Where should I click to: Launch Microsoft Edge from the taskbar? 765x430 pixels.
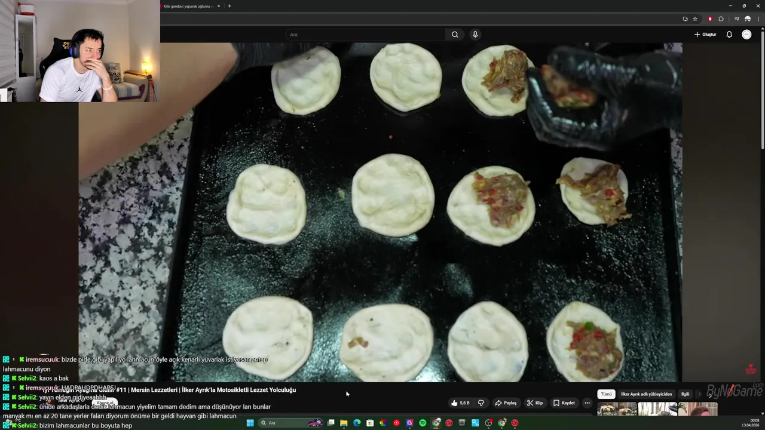[357, 423]
